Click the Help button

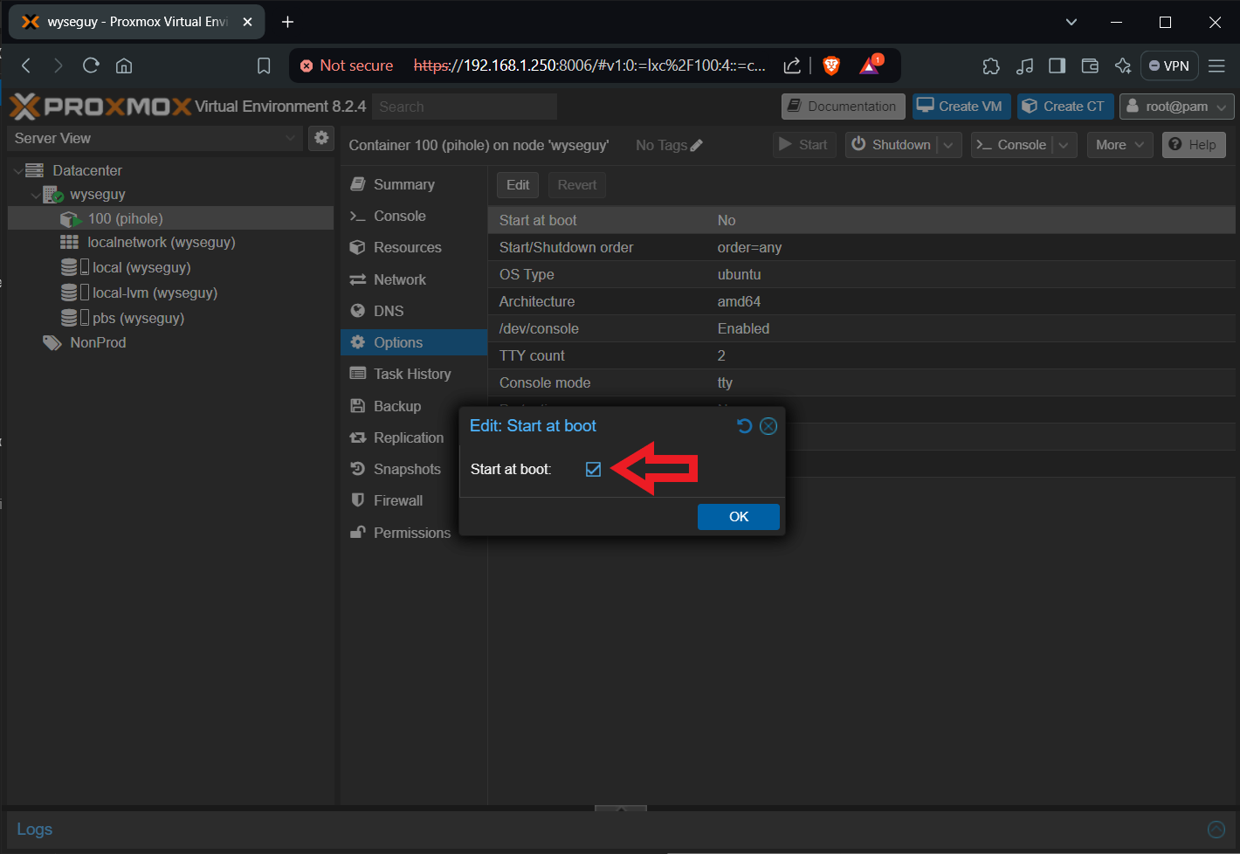(1194, 145)
